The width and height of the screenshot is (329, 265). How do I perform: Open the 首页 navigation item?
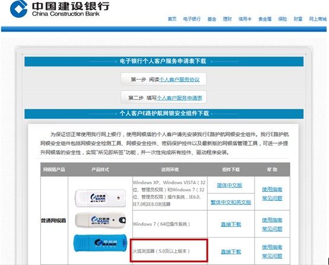point(172,19)
